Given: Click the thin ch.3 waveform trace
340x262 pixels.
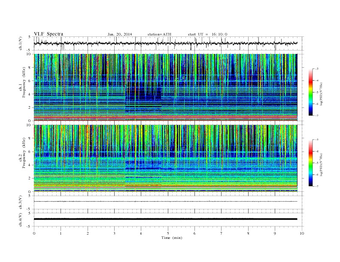Looking at the screenshot, I should pyautogui.click(x=165, y=202).
